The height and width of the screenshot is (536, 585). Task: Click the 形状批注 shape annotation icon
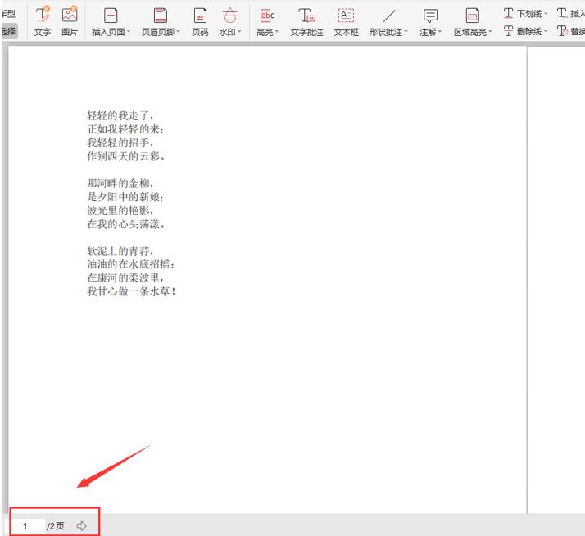tap(389, 16)
